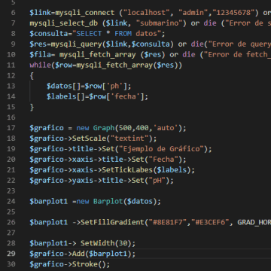Click mysqli_query on line 9

(x=76, y=44)
